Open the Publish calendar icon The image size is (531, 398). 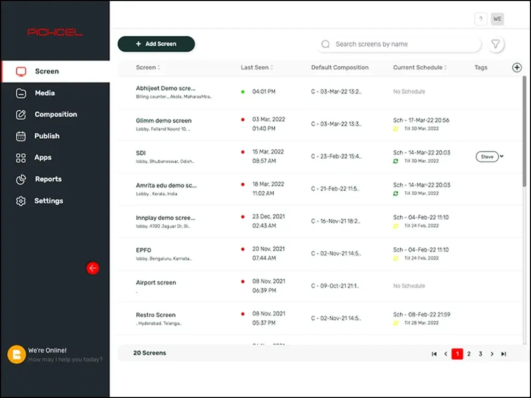click(21, 136)
